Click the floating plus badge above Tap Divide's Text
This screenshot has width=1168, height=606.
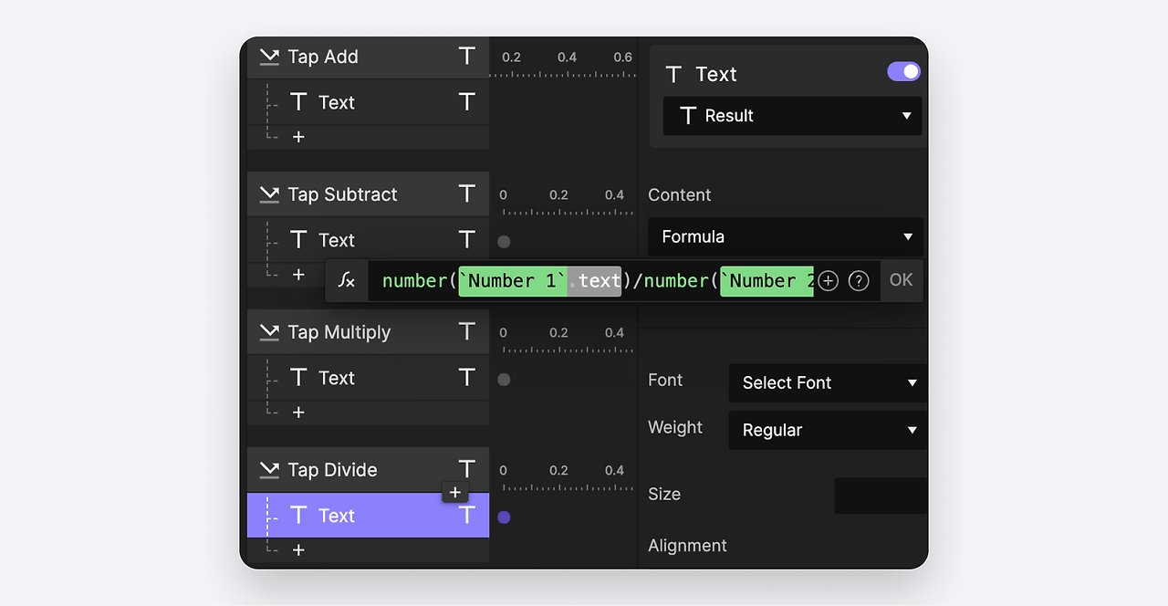point(455,493)
